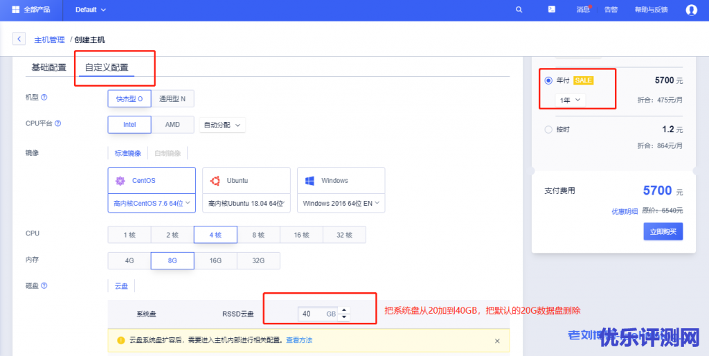Click the search magnifier icon

point(519,10)
